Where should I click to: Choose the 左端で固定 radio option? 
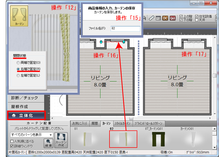18,75
